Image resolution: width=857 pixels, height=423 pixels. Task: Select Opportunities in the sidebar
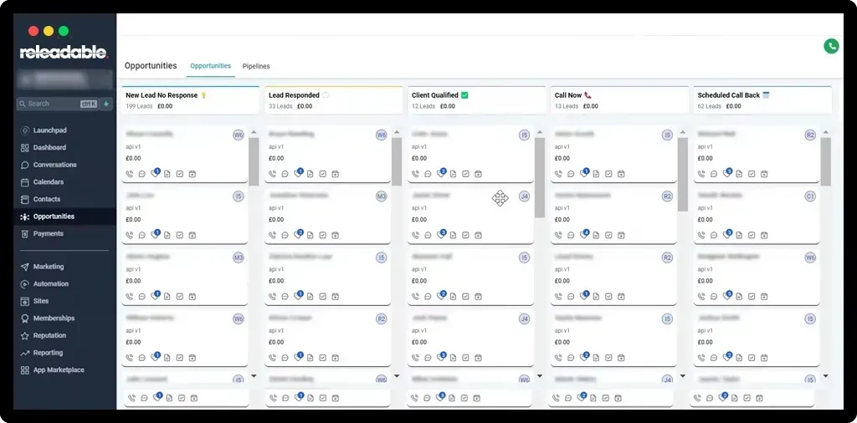click(64, 217)
